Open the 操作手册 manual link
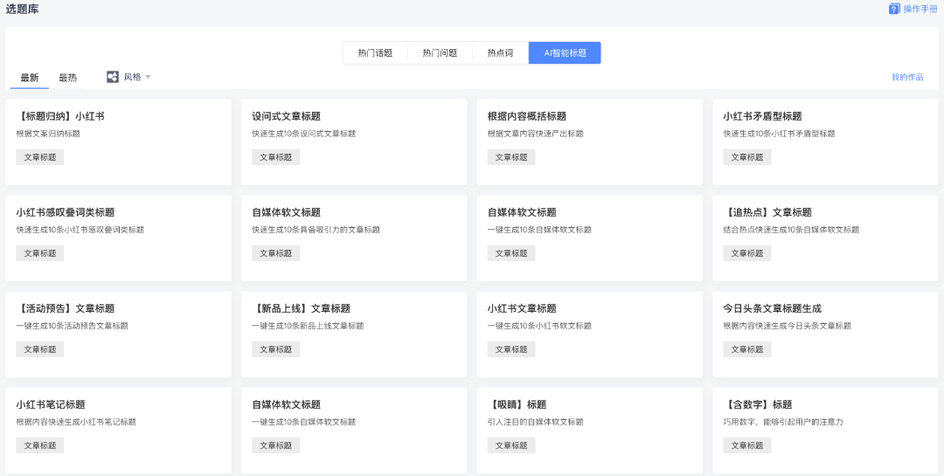Screen dimensions: 944x476 [x=920, y=9]
